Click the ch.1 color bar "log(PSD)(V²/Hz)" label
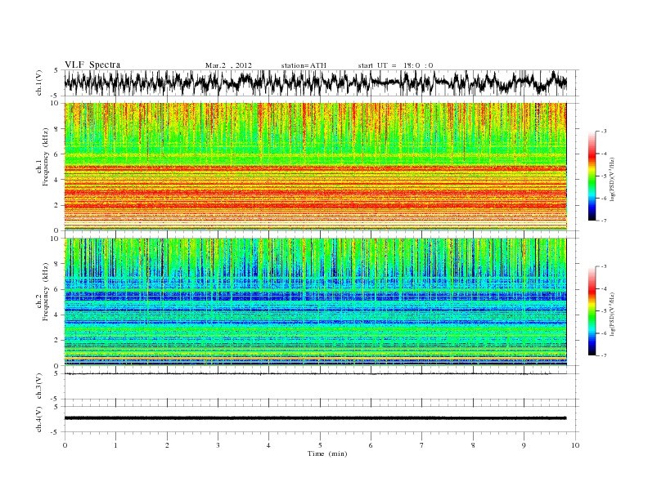This screenshot has width=648, height=500. tap(612, 180)
